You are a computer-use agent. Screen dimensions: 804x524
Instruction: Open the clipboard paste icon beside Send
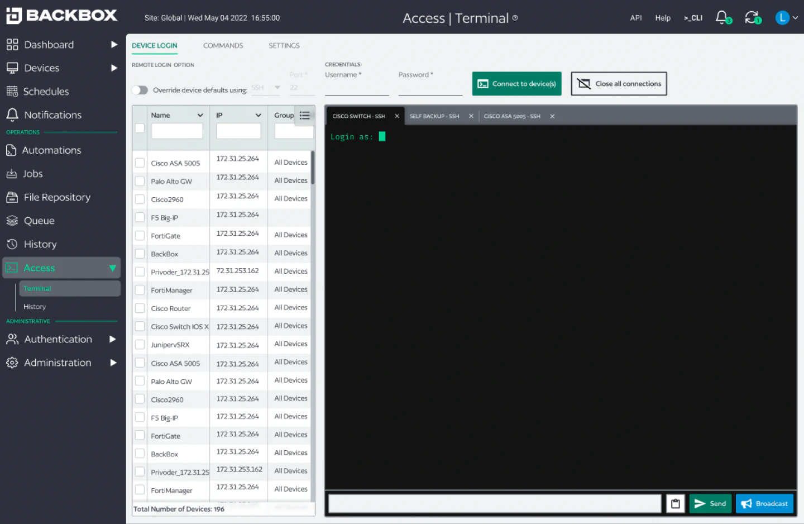point(675,503)
